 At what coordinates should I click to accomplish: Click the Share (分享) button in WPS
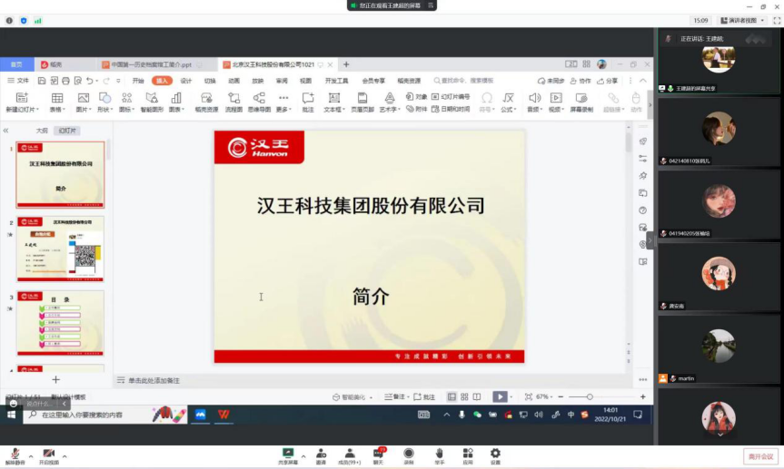click(x=608, y=81)
